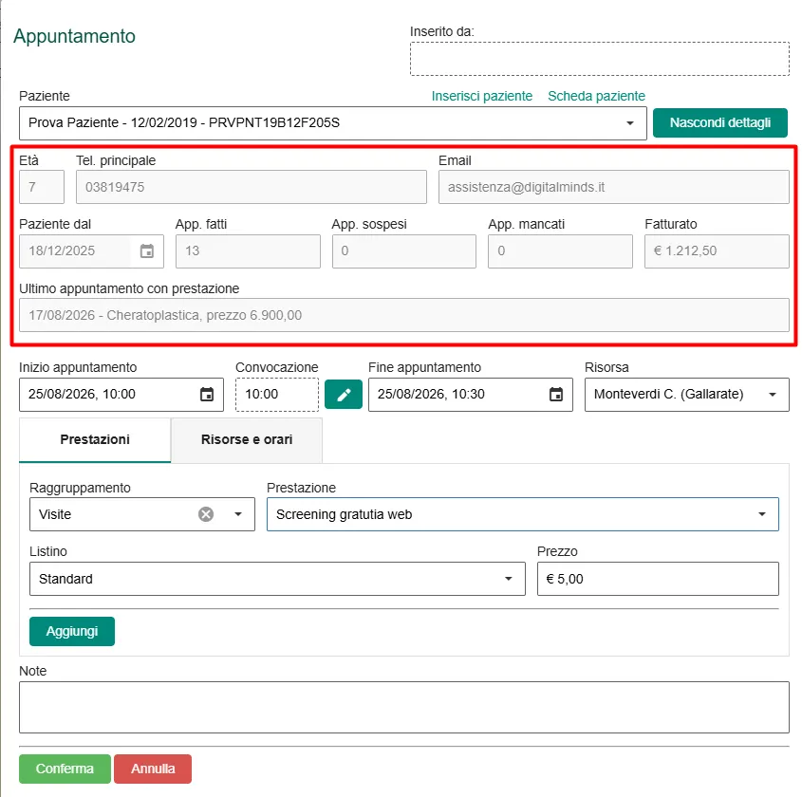
Task: Confirm the appointment with Conferma button
Action: pos(65,769)
